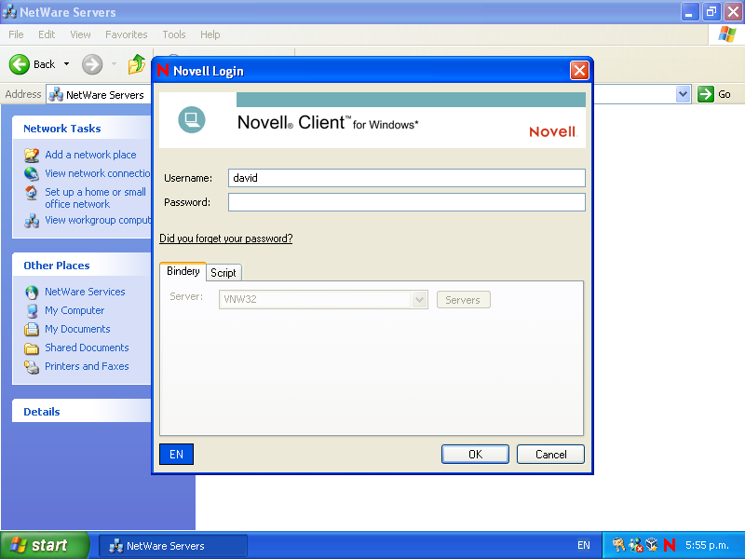Click the home network setup house icon
Screen dimensions: 745x559
tap(32, 193)
